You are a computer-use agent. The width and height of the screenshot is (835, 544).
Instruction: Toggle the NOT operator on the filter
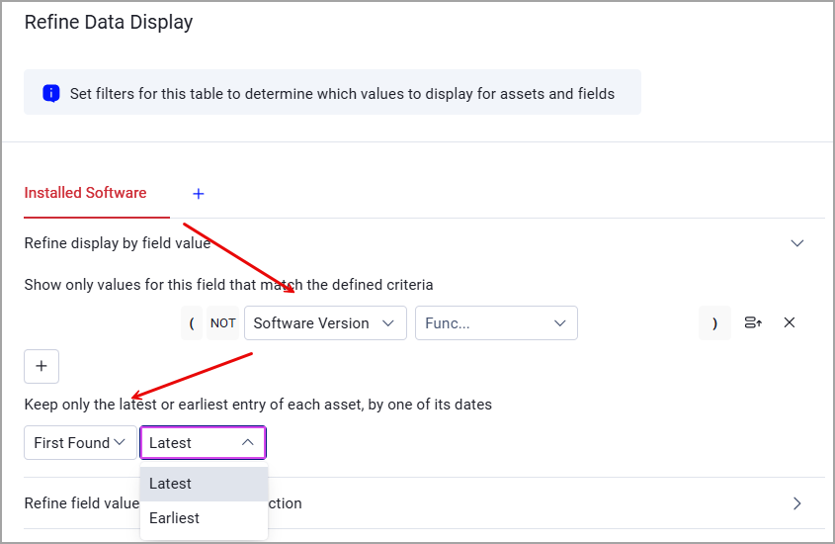click(x=222, y=322)
